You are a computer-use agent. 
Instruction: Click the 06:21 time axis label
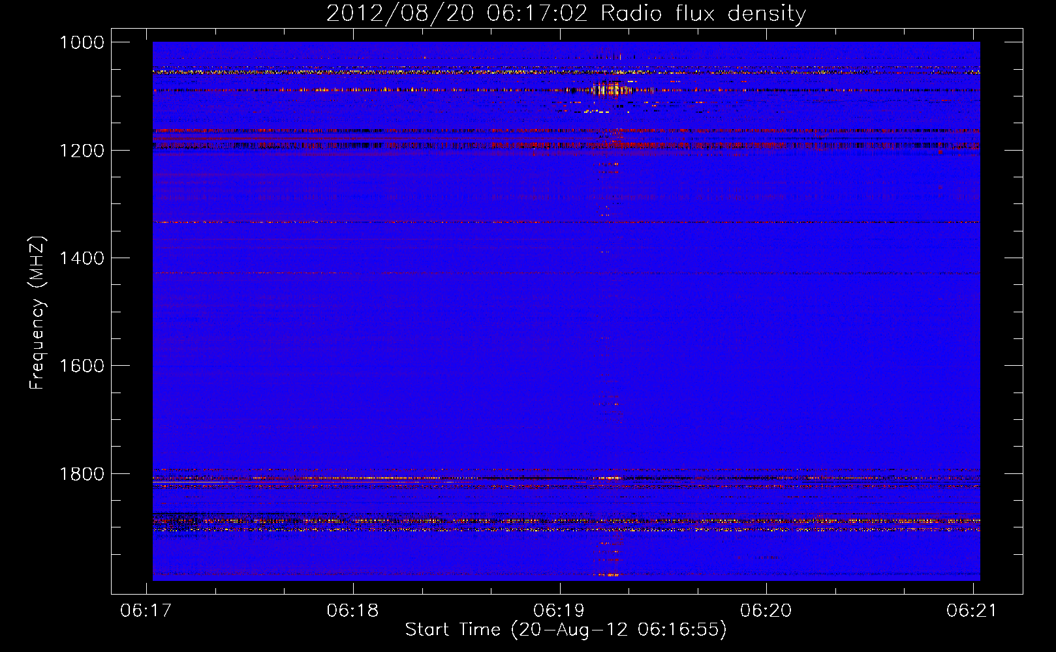(972, 611)
